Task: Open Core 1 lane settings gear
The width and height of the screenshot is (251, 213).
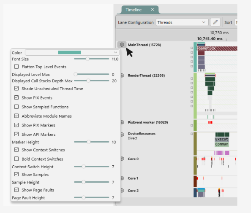Action: 122,178
